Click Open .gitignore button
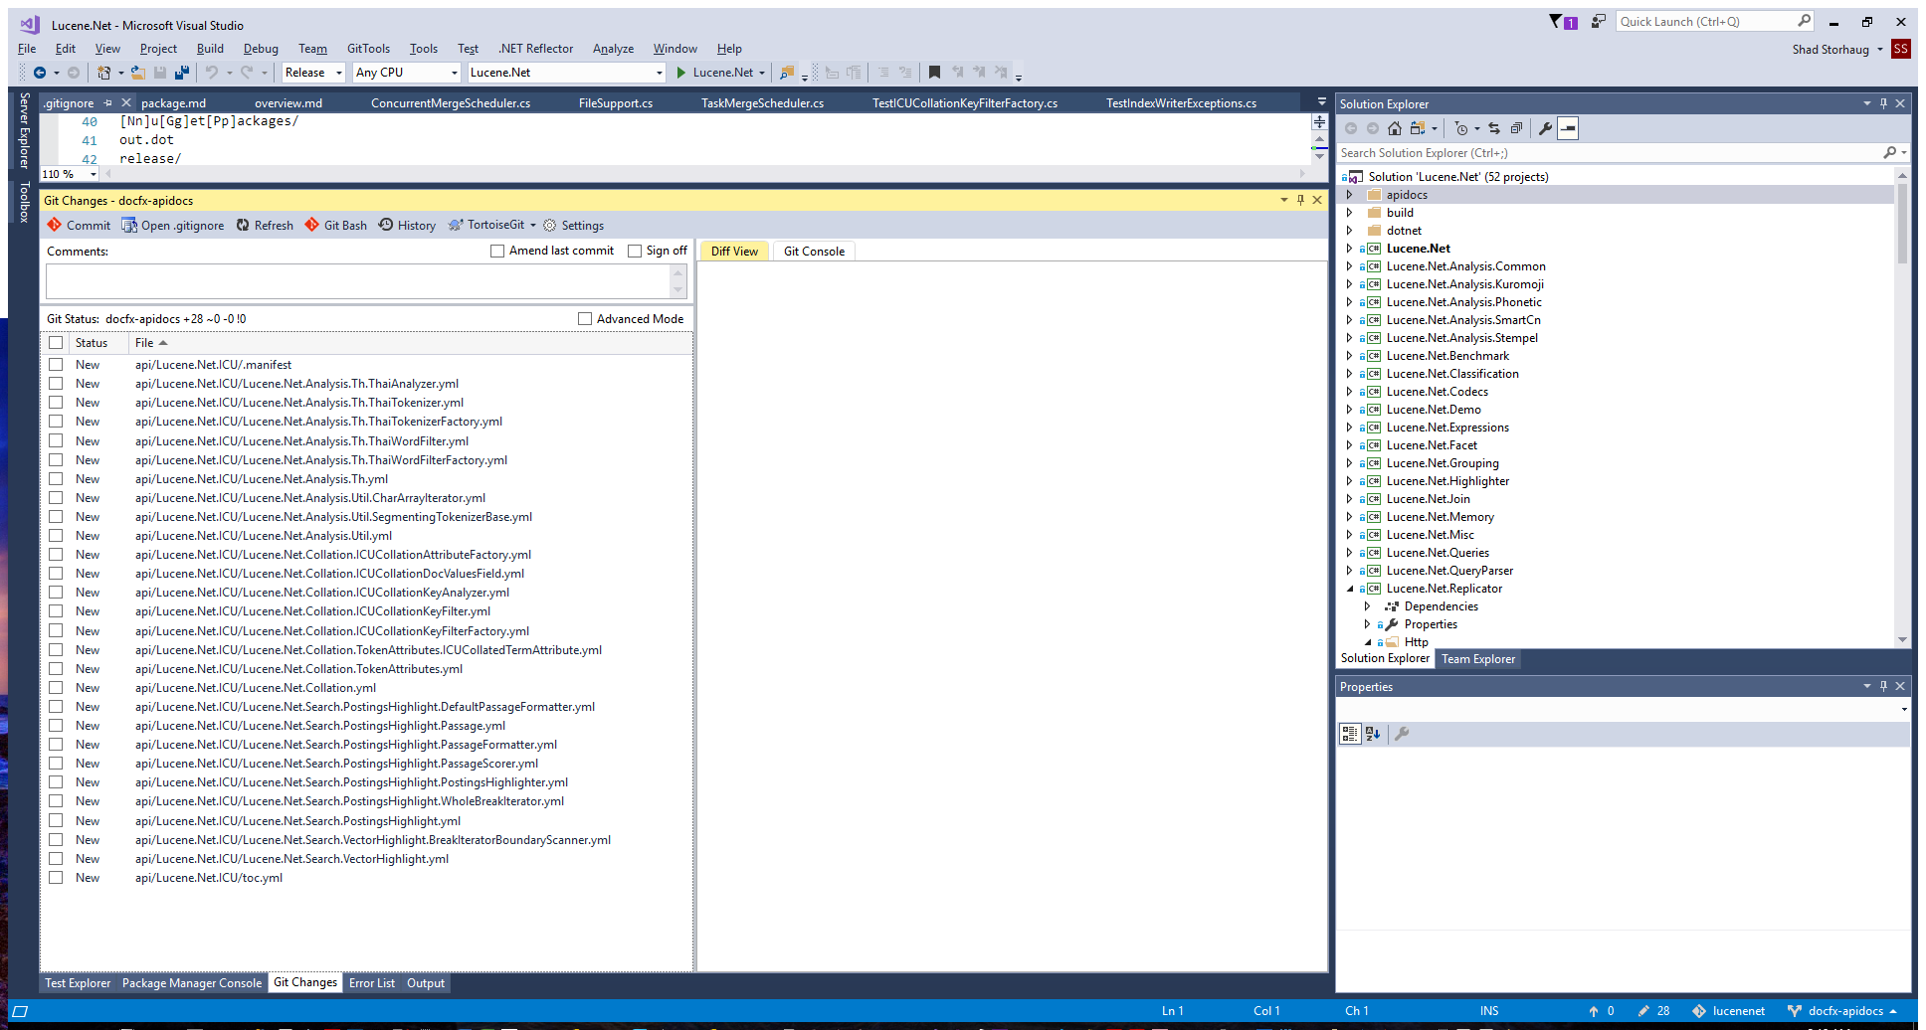The width and height of the screenshot is (1926, 1030). (x=173, y=226)
